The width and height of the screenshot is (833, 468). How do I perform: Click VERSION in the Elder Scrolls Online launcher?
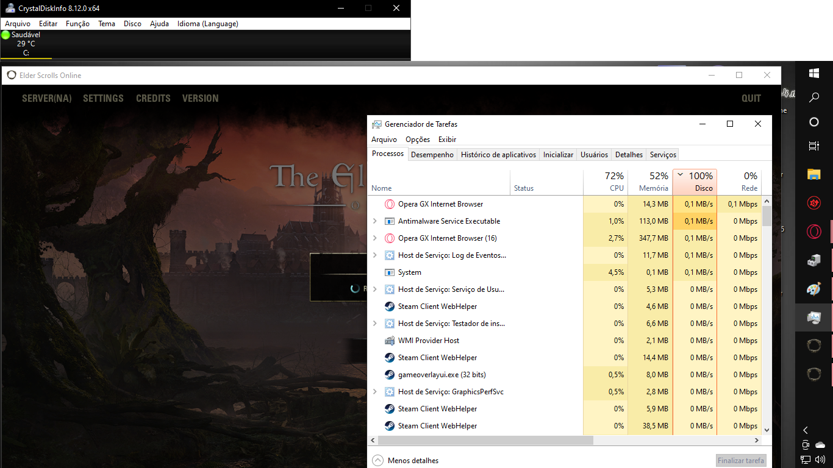click(x=200, y=98)
